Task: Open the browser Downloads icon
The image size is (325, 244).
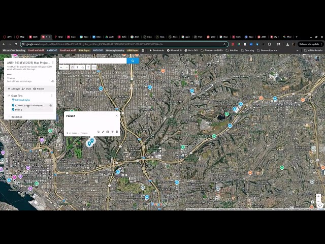Action: tap(288, 44)
